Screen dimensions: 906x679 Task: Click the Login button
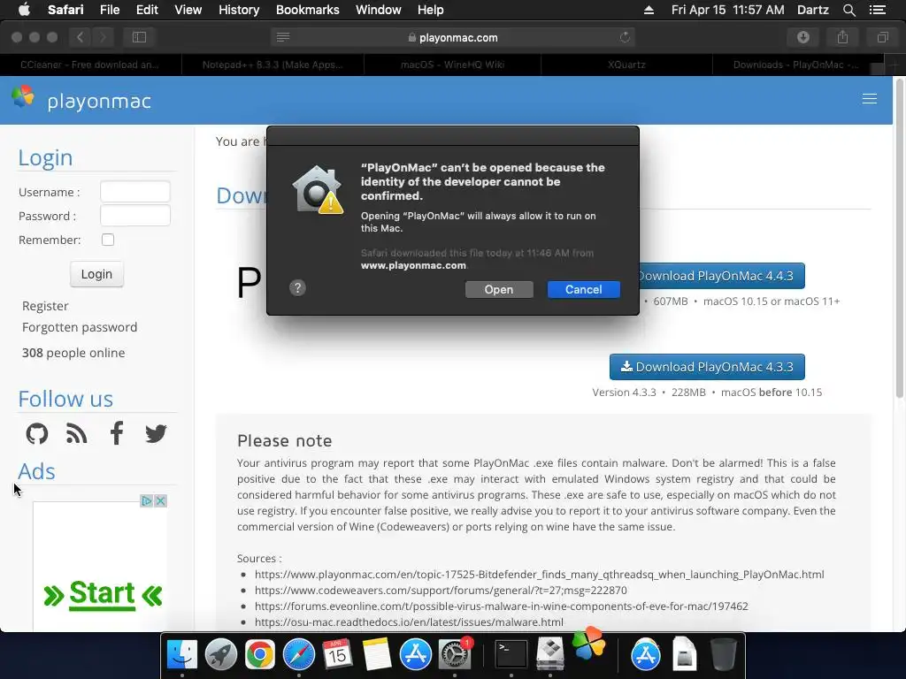pos(96,274)
